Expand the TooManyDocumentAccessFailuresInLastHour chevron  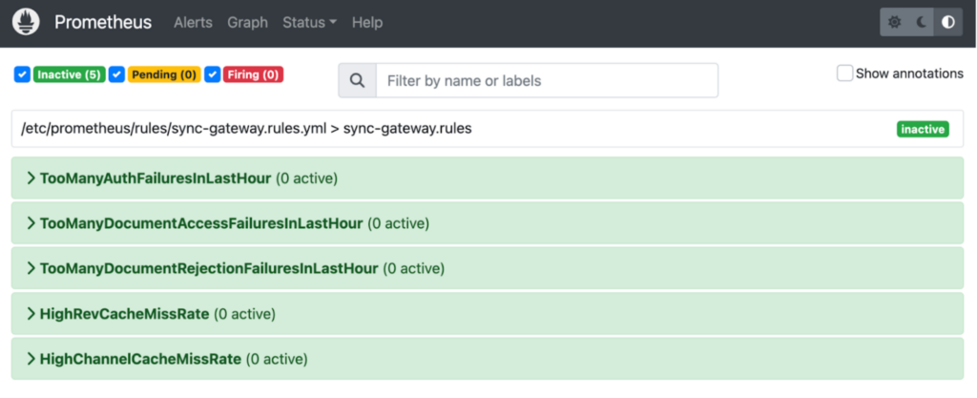click(x=31, y=223)
